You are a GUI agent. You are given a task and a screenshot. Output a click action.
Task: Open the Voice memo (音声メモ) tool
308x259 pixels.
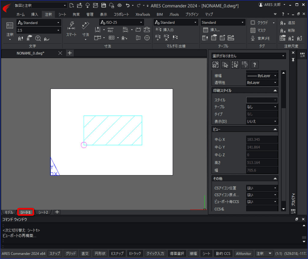click(260, 38)
